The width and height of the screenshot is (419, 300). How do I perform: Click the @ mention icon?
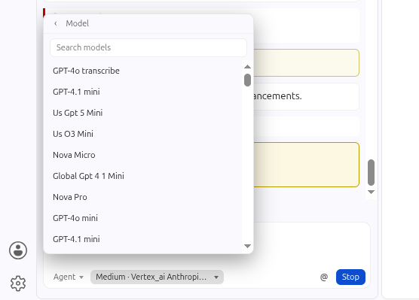324,277
